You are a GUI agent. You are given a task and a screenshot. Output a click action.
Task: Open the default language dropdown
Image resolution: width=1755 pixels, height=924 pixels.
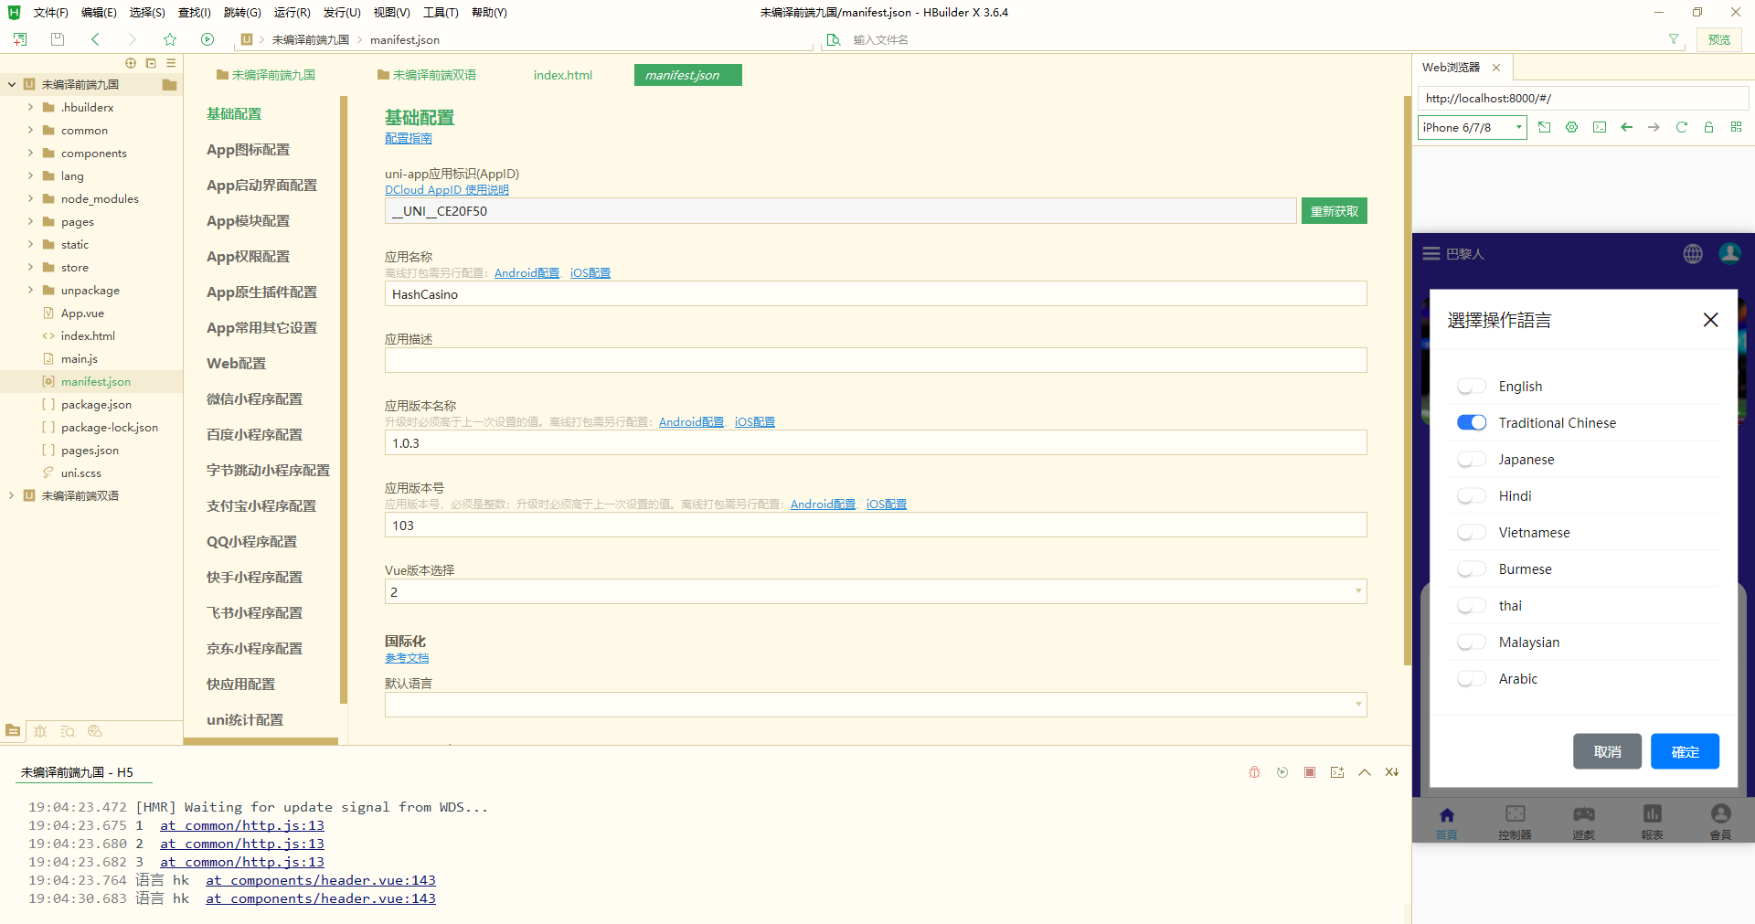coord(876,705)
